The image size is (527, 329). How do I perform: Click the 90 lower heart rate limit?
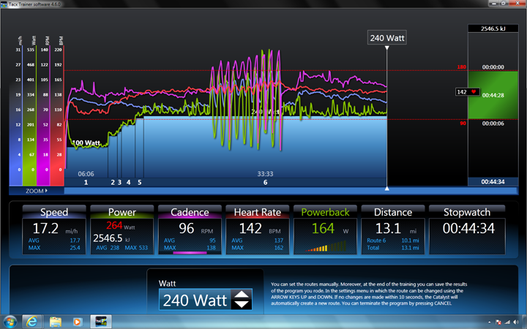click(x=463, y=124)
